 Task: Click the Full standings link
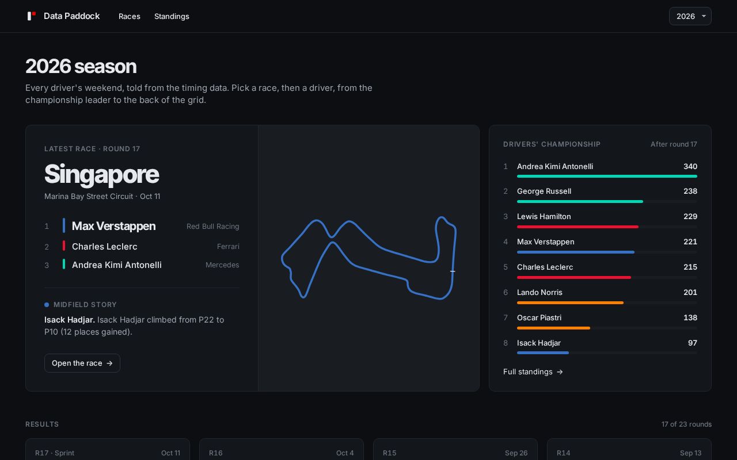[533, 372]
